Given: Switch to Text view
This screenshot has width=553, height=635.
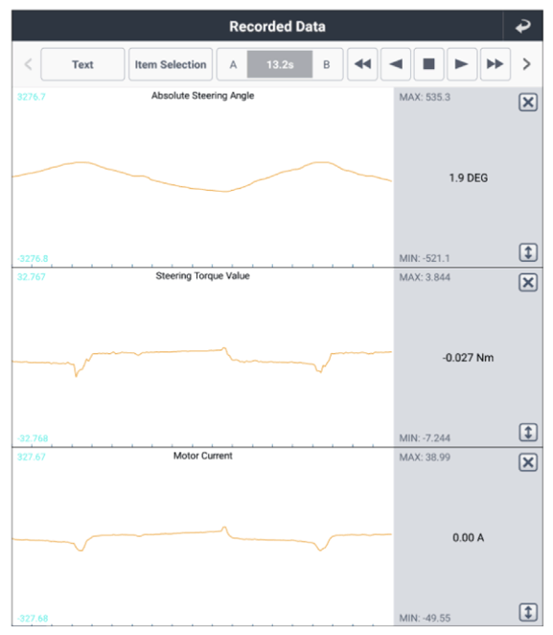Looking at the screenshot, I should coord(82,64).
